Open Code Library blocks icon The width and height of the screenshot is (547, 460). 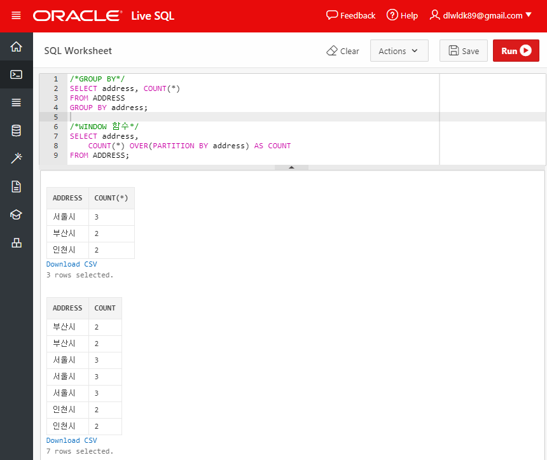16,242
